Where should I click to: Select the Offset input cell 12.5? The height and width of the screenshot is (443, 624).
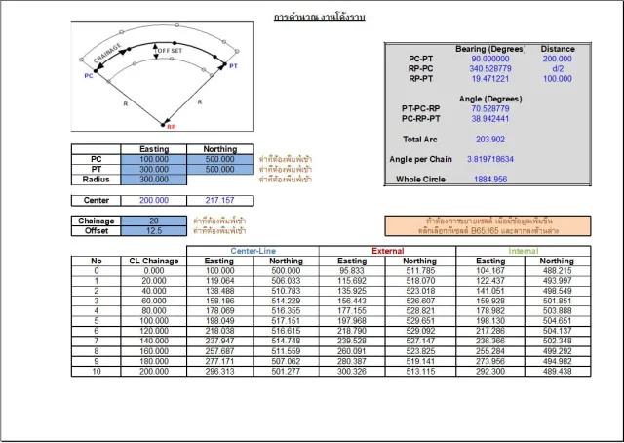coord(154,230)
